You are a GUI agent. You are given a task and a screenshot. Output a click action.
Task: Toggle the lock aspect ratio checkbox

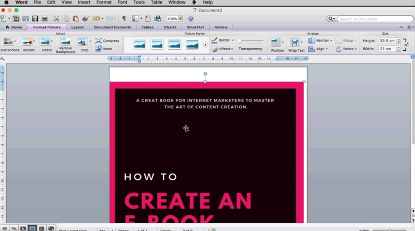(x=406, y=45)
